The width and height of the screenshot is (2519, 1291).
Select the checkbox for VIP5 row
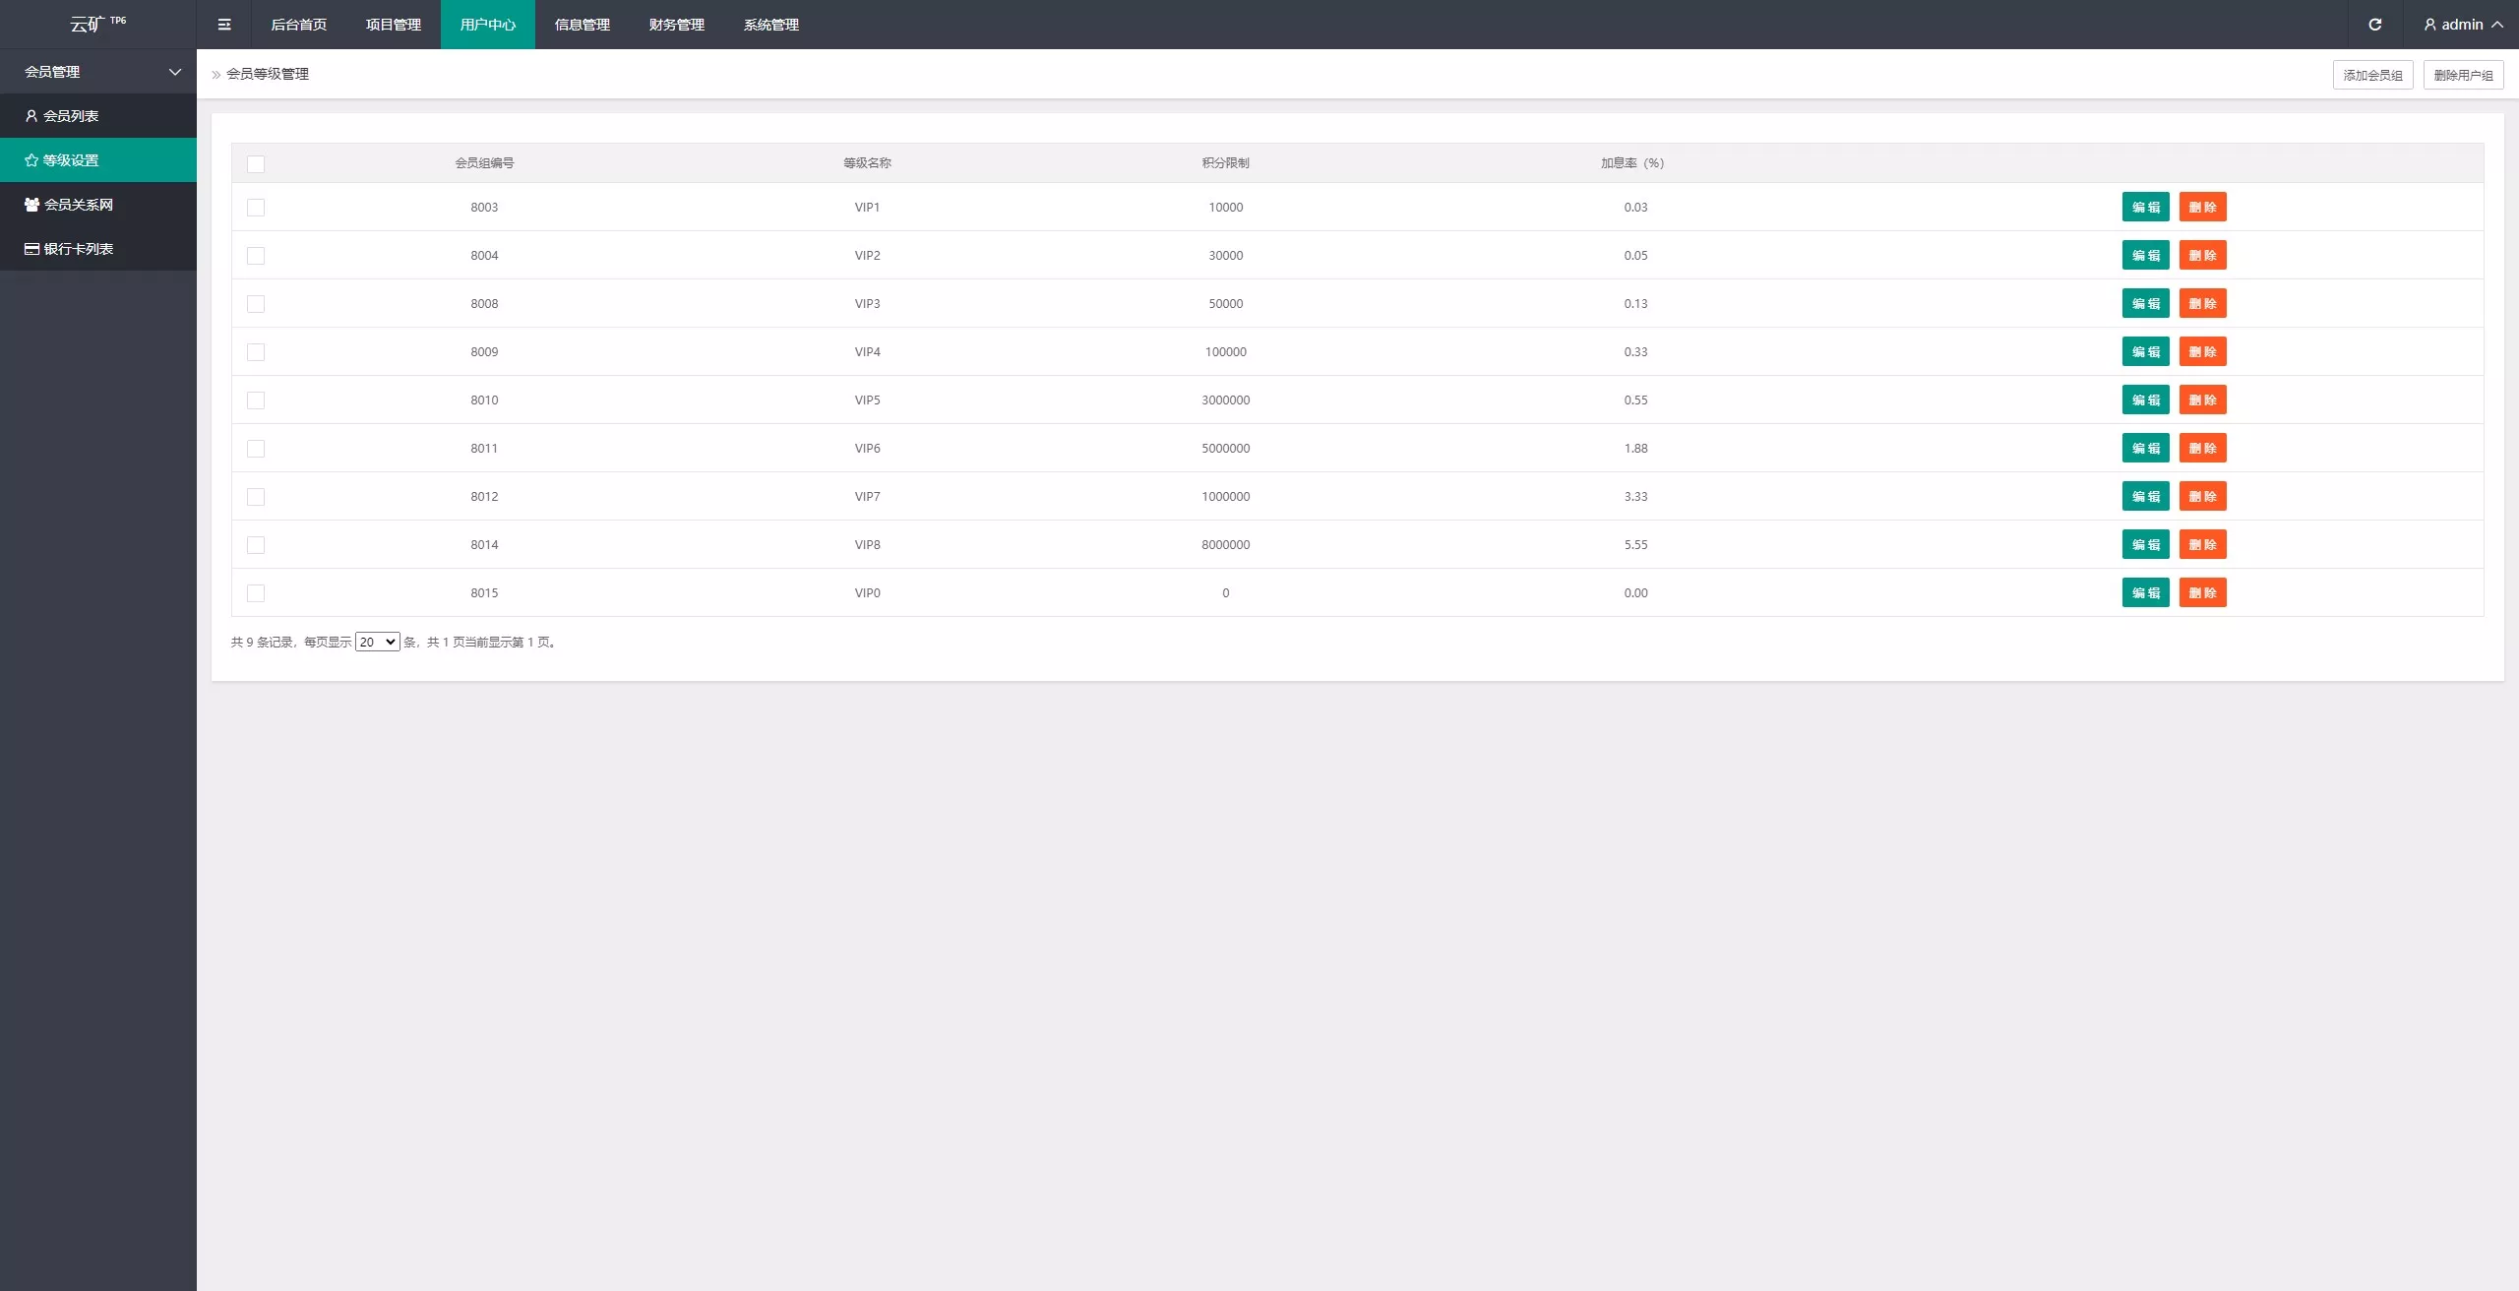[x=256, y=400]
